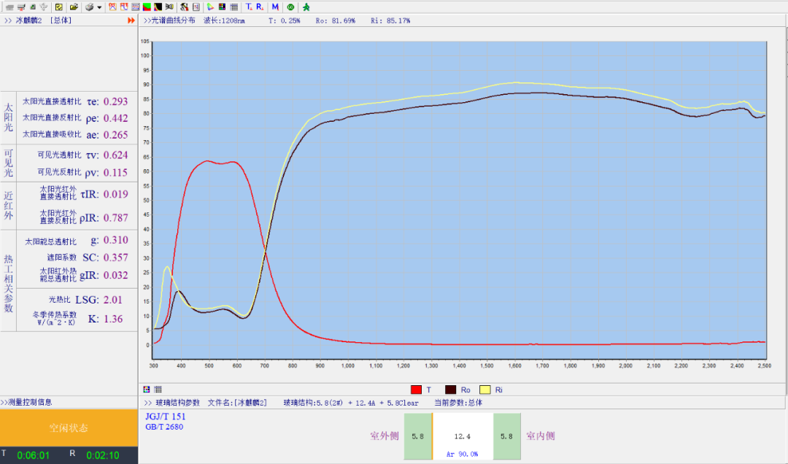Expand the 光谱曲线分布 header chevron
The height and width of the screenshot is (464, 788).
147,20
